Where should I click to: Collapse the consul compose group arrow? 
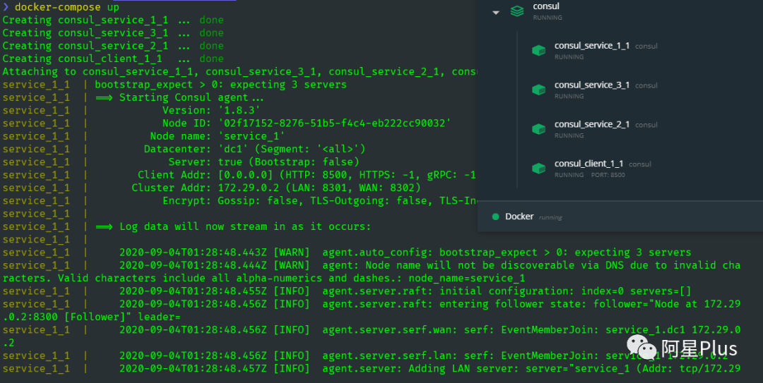tap(496, 13)
